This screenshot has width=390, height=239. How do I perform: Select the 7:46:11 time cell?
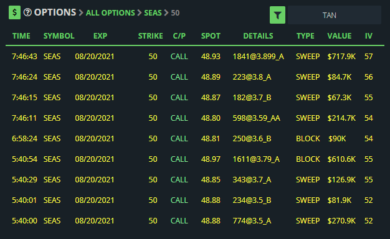tap(24, 118)
